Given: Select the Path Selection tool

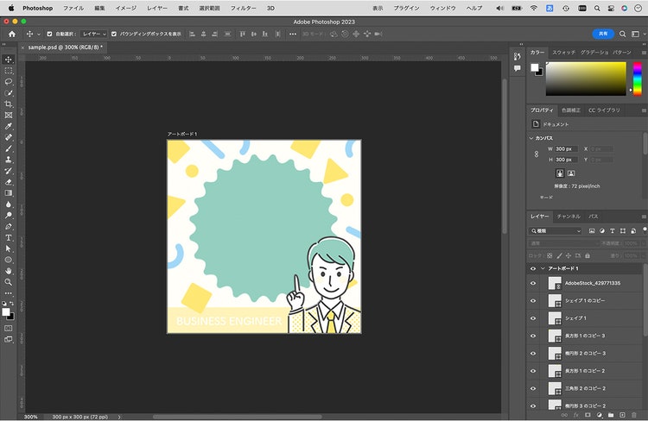Looking at the screenshot, I should [x=9, y=248].
